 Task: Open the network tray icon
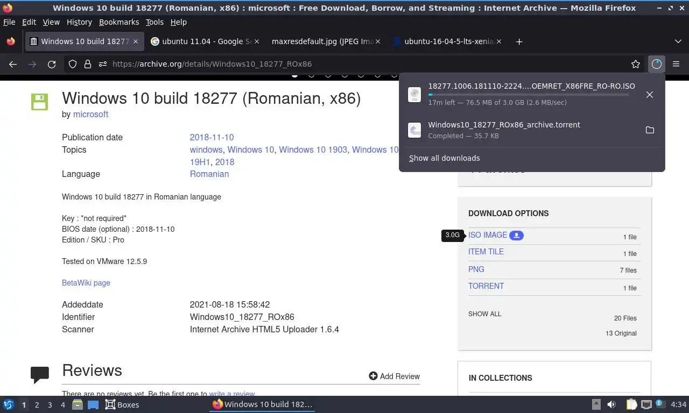(646, 404)
